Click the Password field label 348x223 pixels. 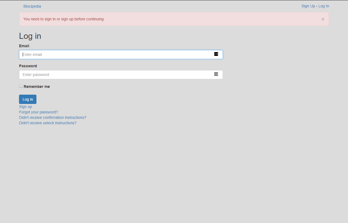(28, 66)
